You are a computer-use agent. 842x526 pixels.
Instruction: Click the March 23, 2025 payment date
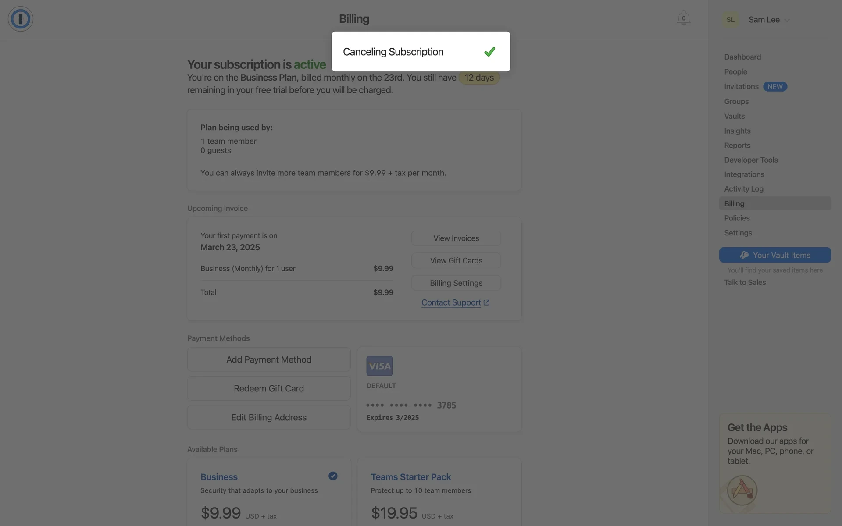[x=230, y=247]
